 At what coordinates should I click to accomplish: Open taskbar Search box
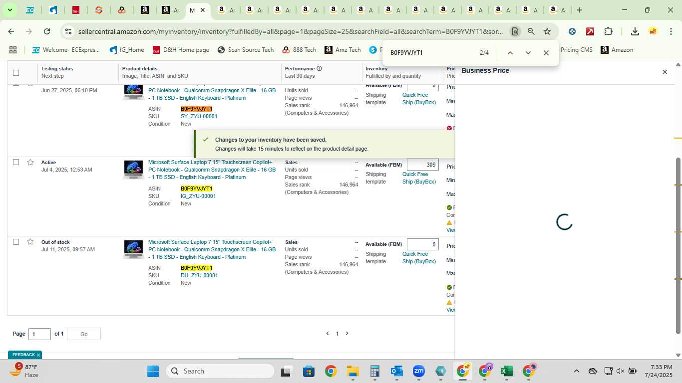(220, 371)
